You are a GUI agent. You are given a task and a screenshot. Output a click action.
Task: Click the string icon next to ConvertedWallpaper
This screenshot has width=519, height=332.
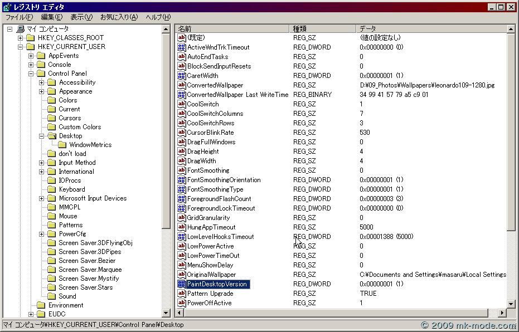[182, 85]
